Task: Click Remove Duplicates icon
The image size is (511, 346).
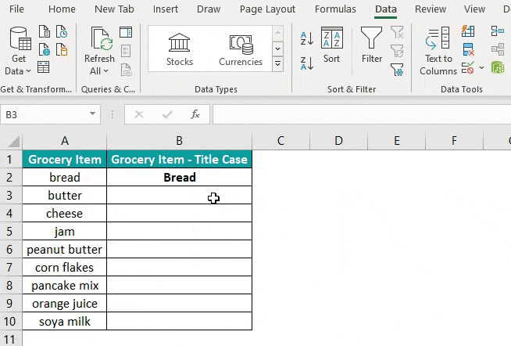Action: pos(468,49)
